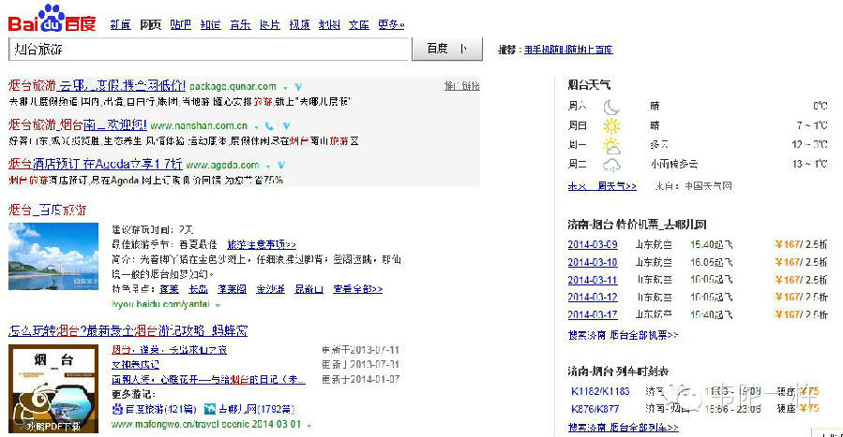Open the 更多» menu
This screenshot has width=843, height=437.
coord(391,24)
